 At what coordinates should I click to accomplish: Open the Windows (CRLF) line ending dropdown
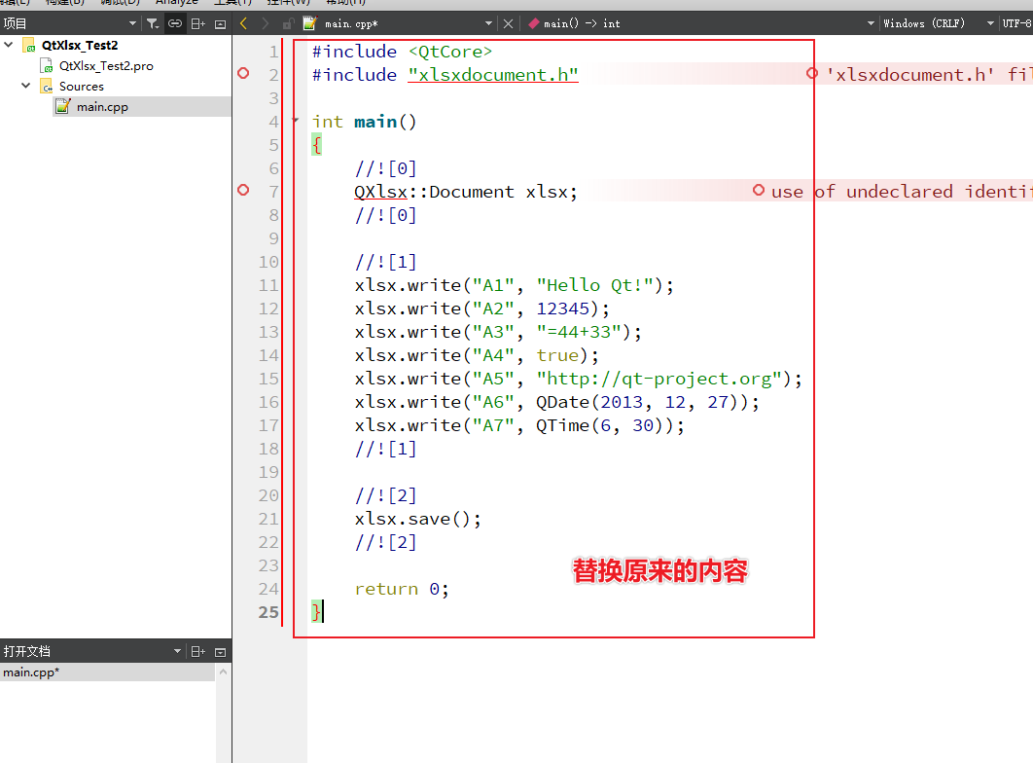point(990,23)
